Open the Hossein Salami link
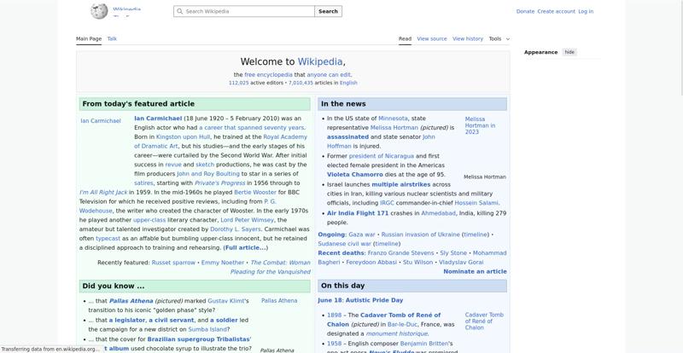This screenshot has height=353, width=683. [476, 203]
